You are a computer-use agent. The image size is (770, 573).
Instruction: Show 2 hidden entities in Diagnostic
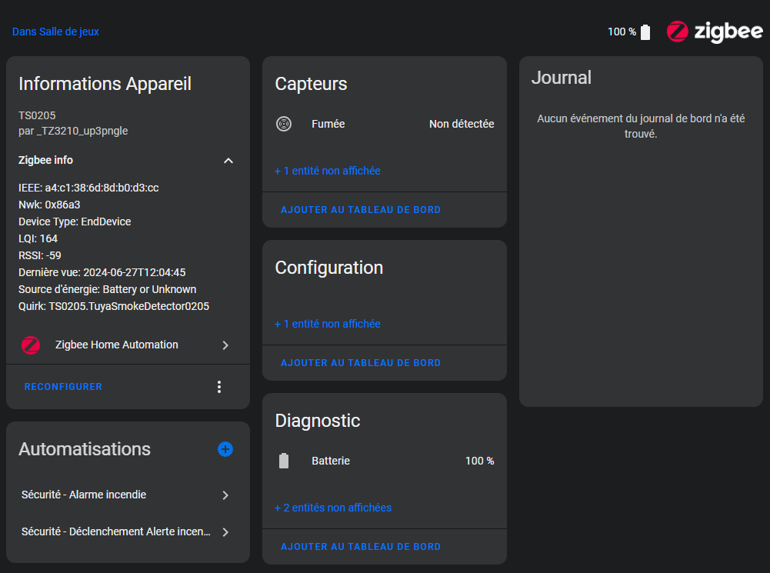(333, 508)
